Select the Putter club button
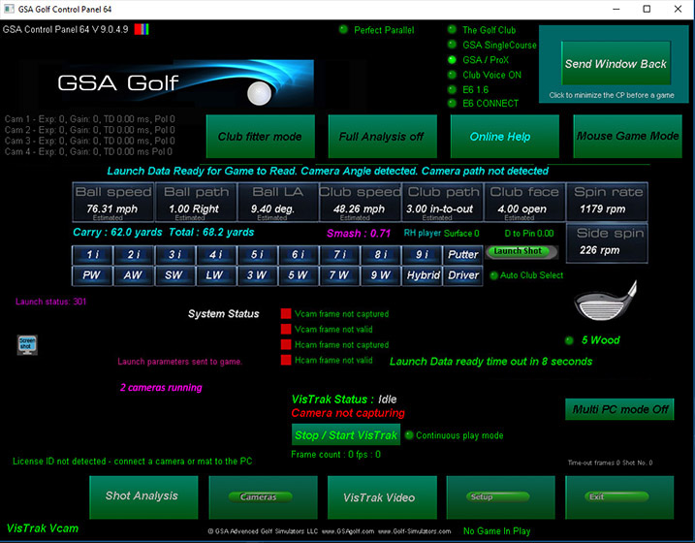The image size is (695, 543). coord(462,254)
